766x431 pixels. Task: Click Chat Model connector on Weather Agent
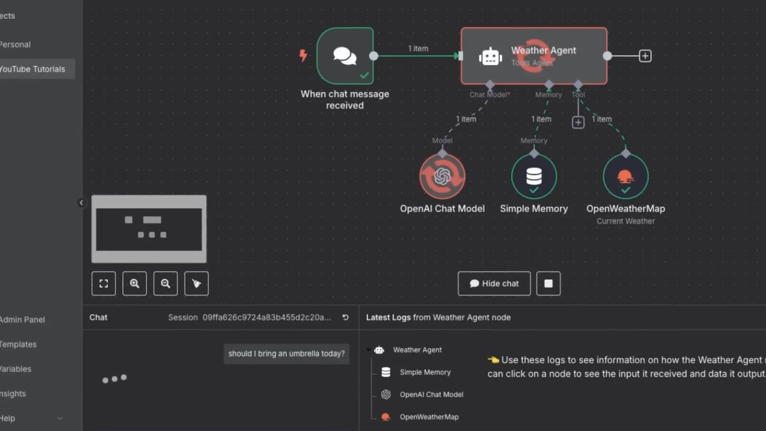point(490,84)
